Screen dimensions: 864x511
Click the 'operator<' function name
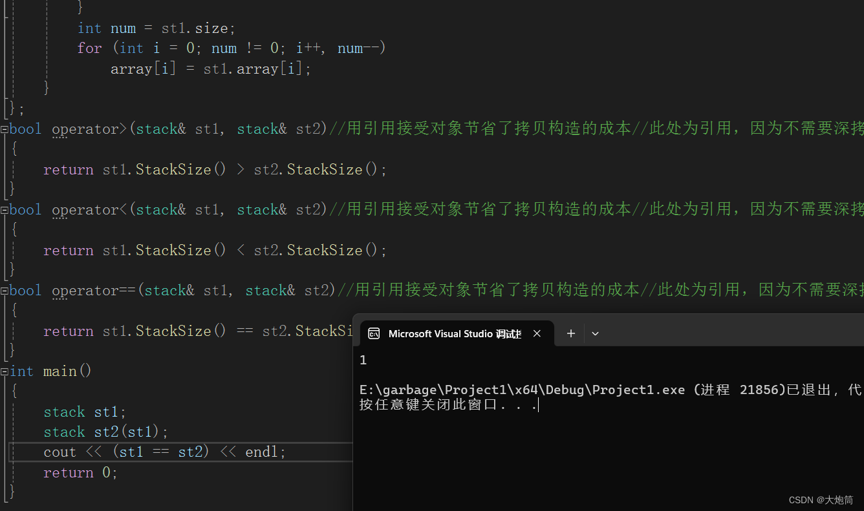pyautogui.click(x=90, y=210)
